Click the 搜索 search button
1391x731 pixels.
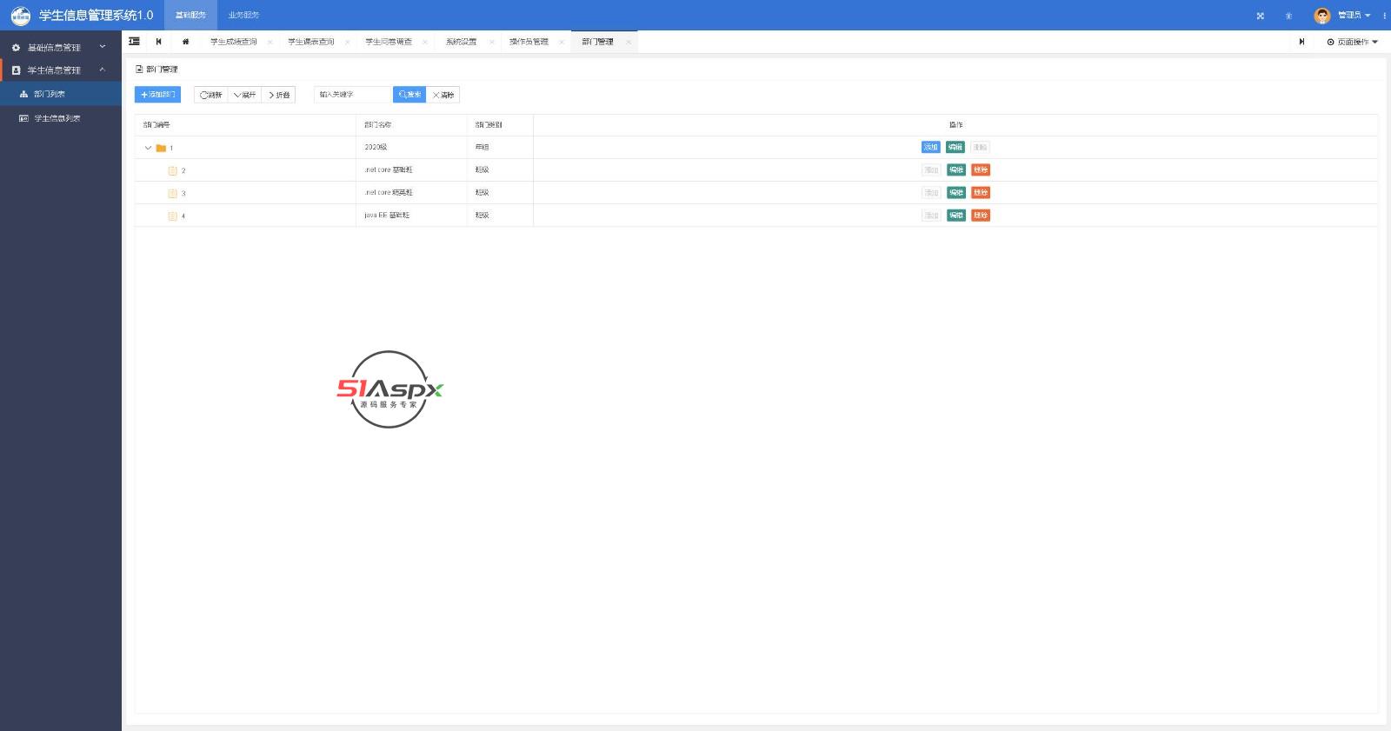(409, 95)
